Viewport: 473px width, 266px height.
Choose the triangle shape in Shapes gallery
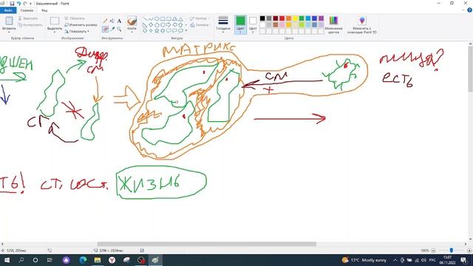pyautogui.click(x=180, y=18)
